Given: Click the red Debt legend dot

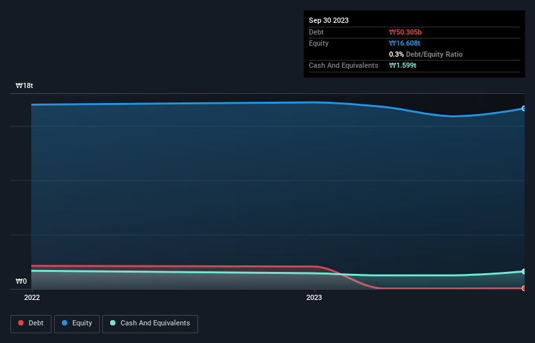Looking at the screenshot, I should click(x=21, y=323).
